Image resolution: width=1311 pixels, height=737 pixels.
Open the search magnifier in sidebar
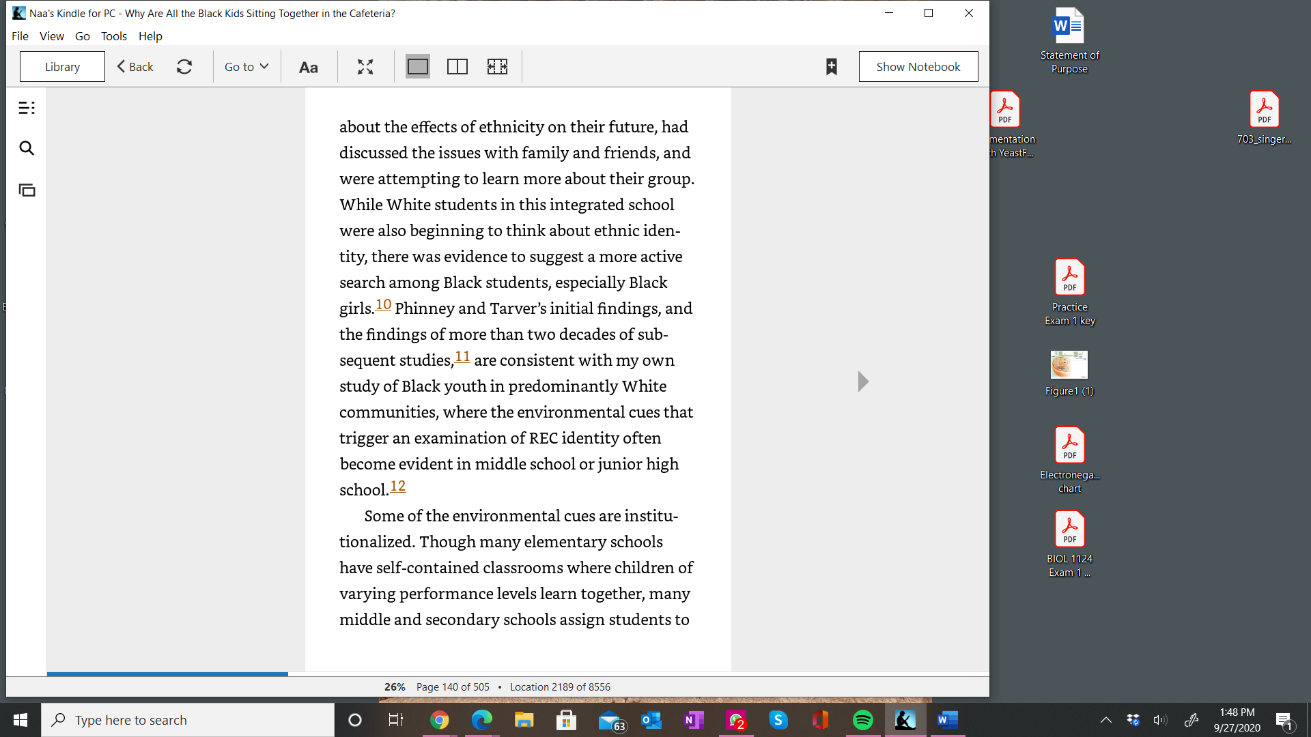click(27, 148)
